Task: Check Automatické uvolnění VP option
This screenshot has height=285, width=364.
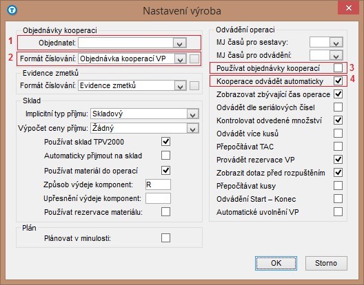Action: coord(338,212)
